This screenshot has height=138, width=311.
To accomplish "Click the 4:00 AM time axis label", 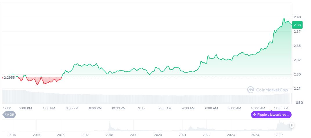I will pos(188,108).
